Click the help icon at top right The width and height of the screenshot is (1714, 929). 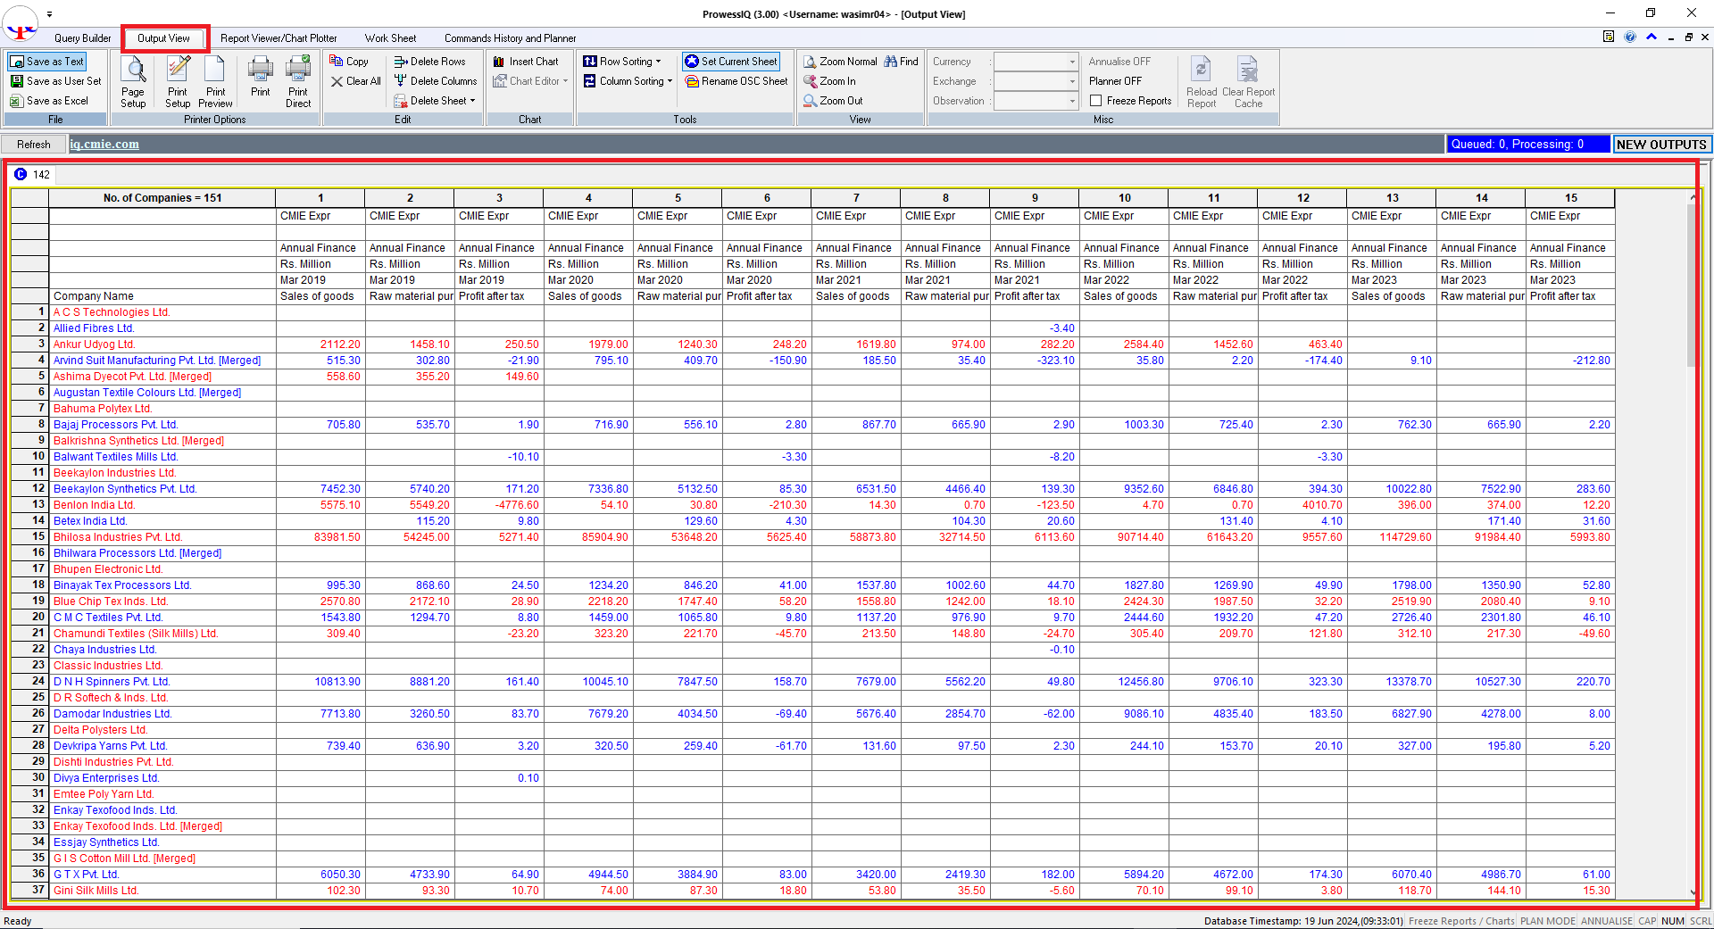pos(1630,37)
